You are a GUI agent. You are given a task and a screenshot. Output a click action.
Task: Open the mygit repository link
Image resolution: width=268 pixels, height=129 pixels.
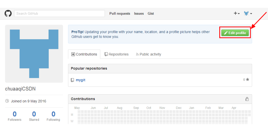tap(80, 80)
